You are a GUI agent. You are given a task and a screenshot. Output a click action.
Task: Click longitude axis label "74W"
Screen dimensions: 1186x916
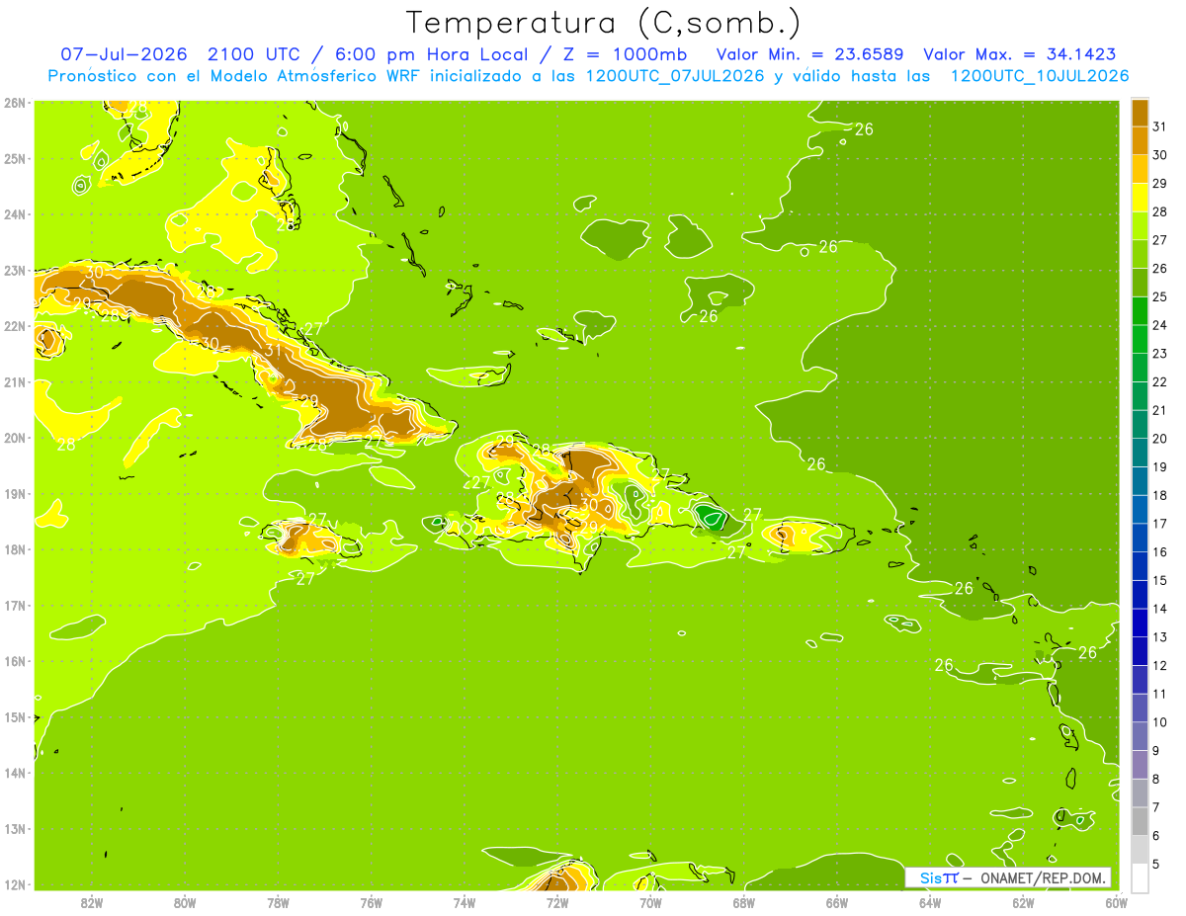[465, 902]
